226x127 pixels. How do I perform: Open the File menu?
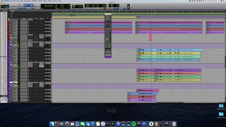coord(11,1)
